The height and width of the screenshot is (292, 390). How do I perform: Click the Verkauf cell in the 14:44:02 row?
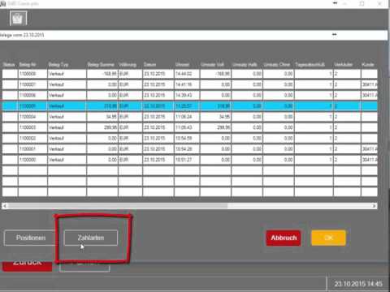[x=67, y=74]
